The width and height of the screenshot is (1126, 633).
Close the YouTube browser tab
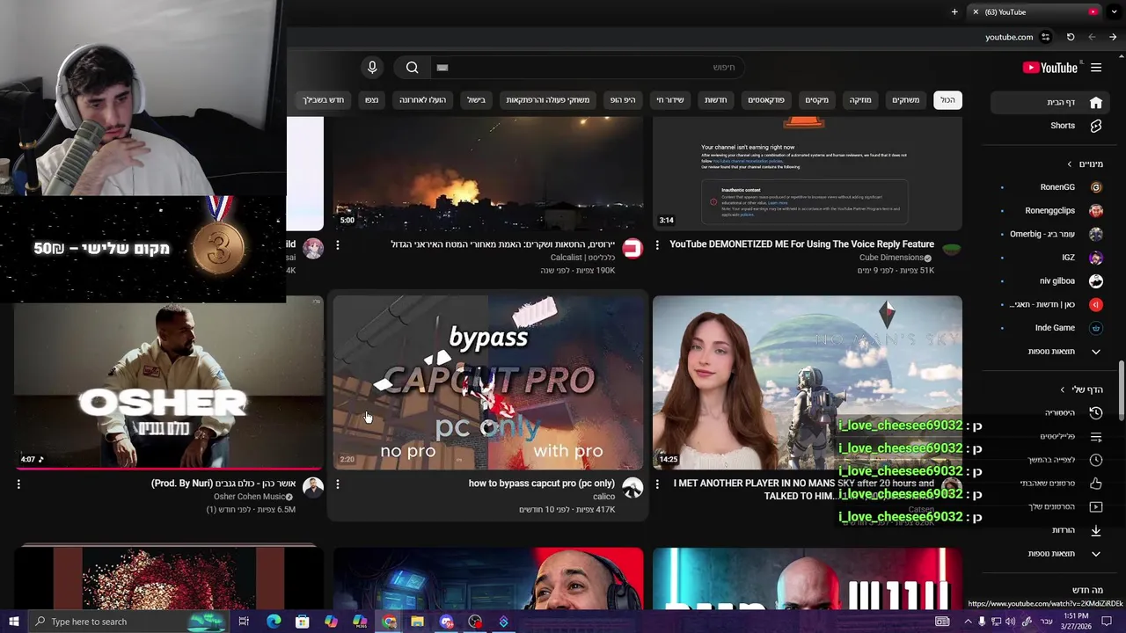coord(975,12)
